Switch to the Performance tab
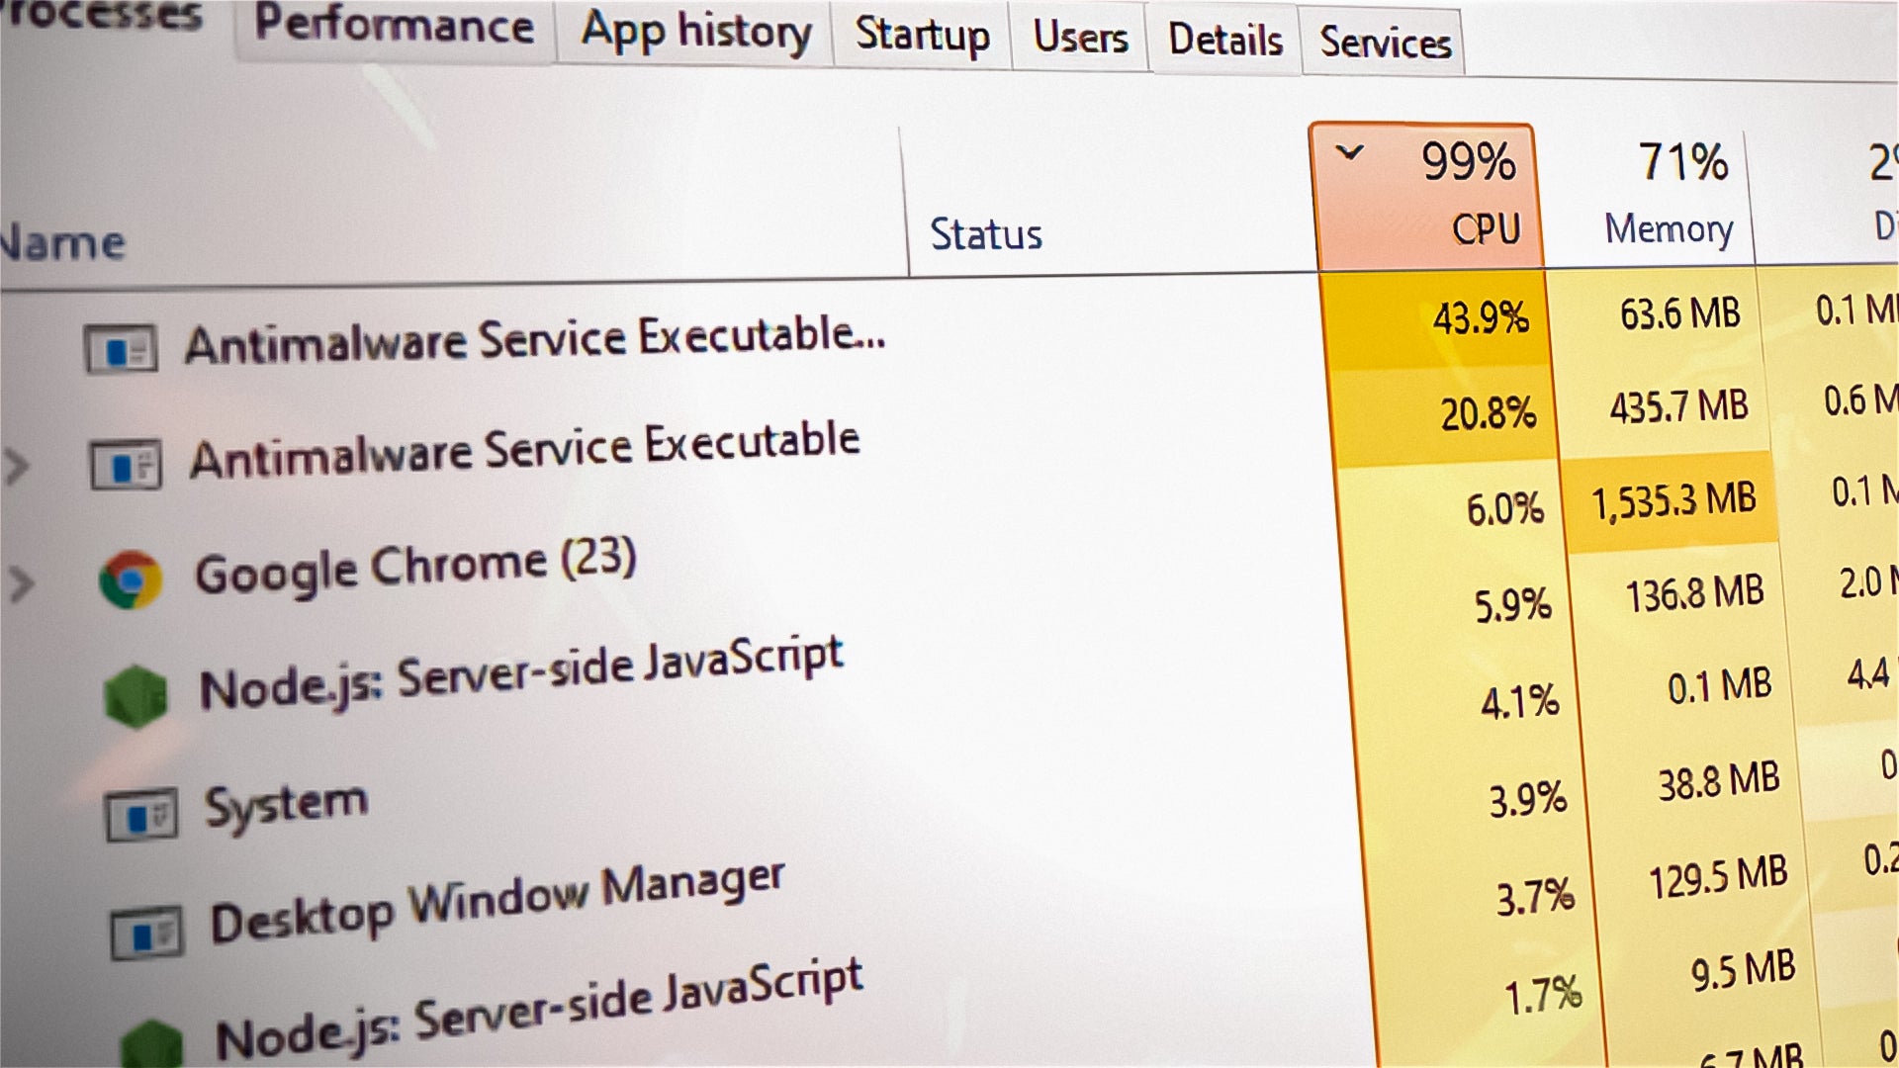Image resolution: width=1899 pixels, height=1068 pixels. [x=394, y=27]
